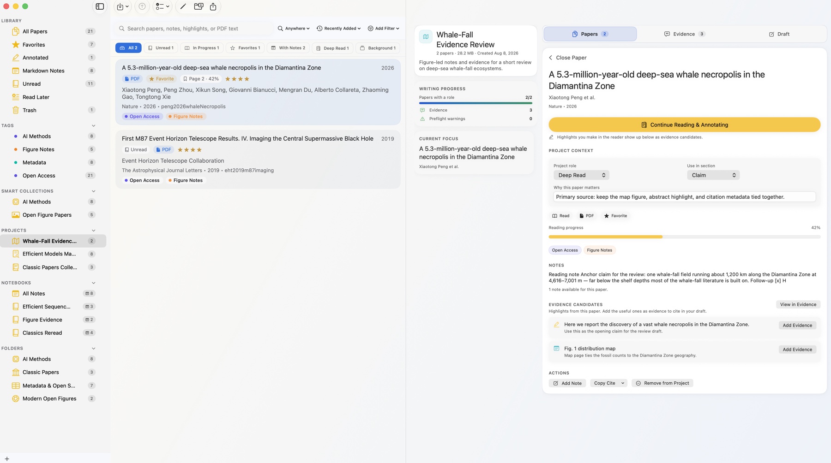Toggle the Favorites 1 filter chip
The image size is (831, 463).
pyautogui.click(x=245, y=48)
